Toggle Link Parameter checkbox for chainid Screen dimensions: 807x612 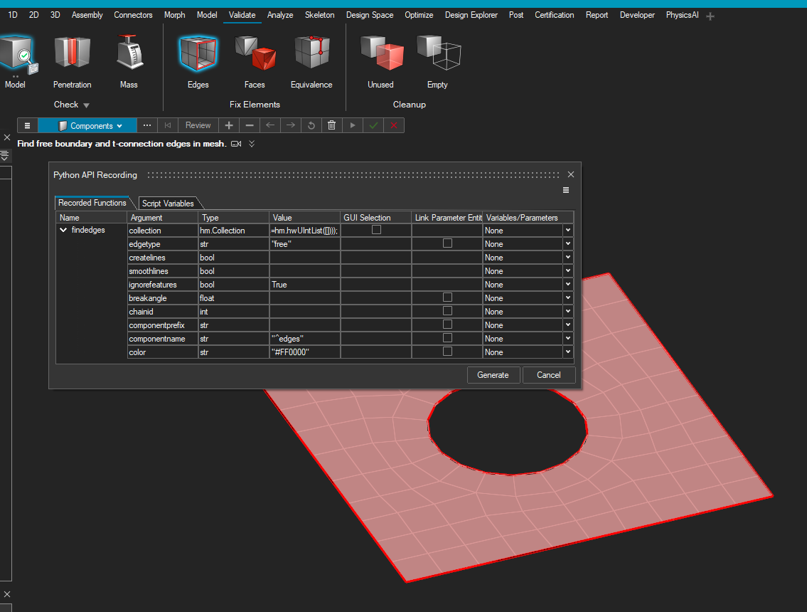coord(448,311)
